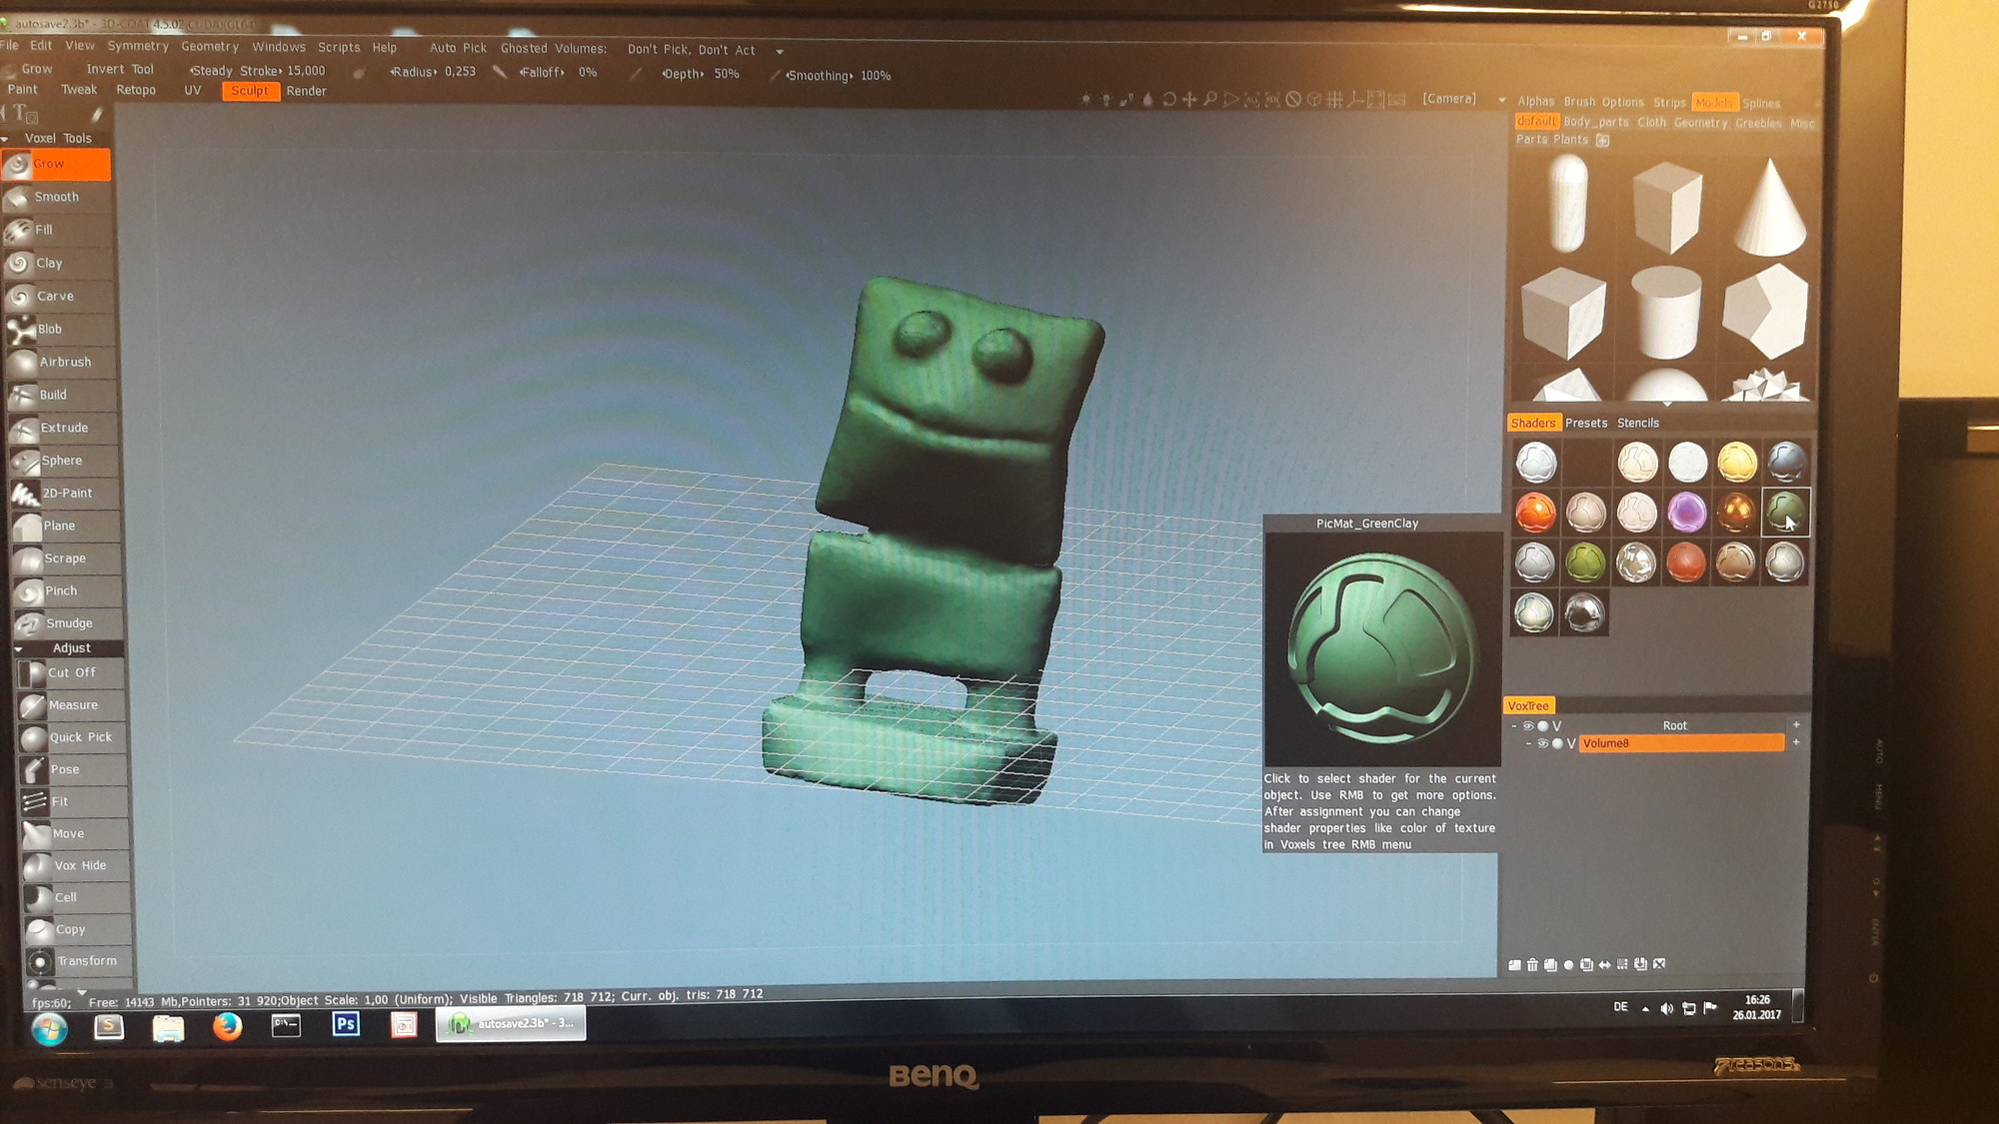1999x1124 pixels.
Task: Select the Clay voxel tool
Action: coord(49,264)
